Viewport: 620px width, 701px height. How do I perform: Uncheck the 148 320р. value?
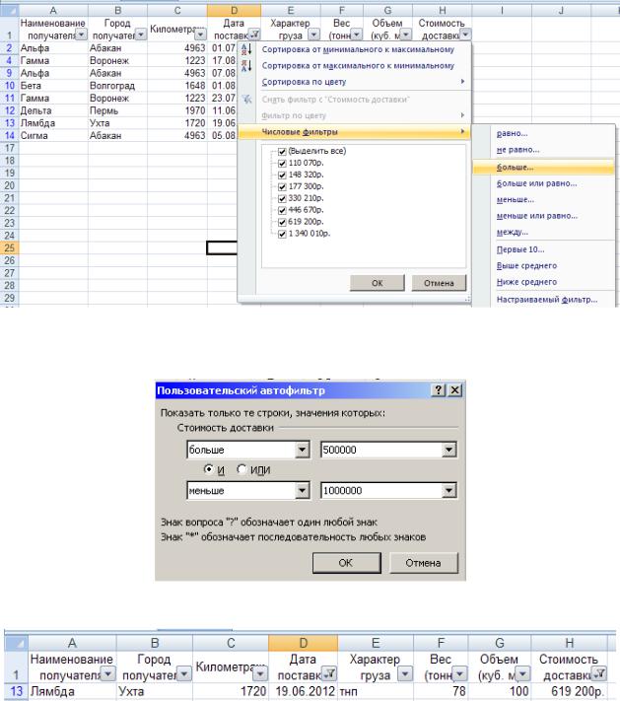282,175
